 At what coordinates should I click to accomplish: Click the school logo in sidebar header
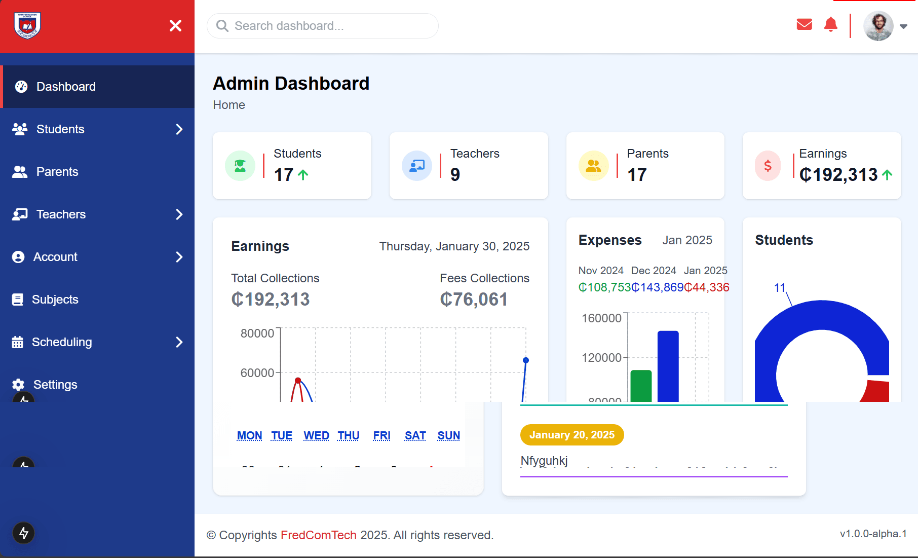point(27,25)
